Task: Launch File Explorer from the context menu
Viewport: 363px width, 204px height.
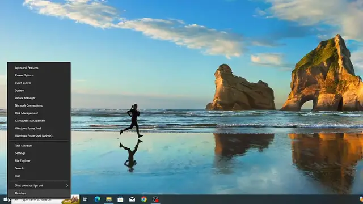Action: (39, 161)
